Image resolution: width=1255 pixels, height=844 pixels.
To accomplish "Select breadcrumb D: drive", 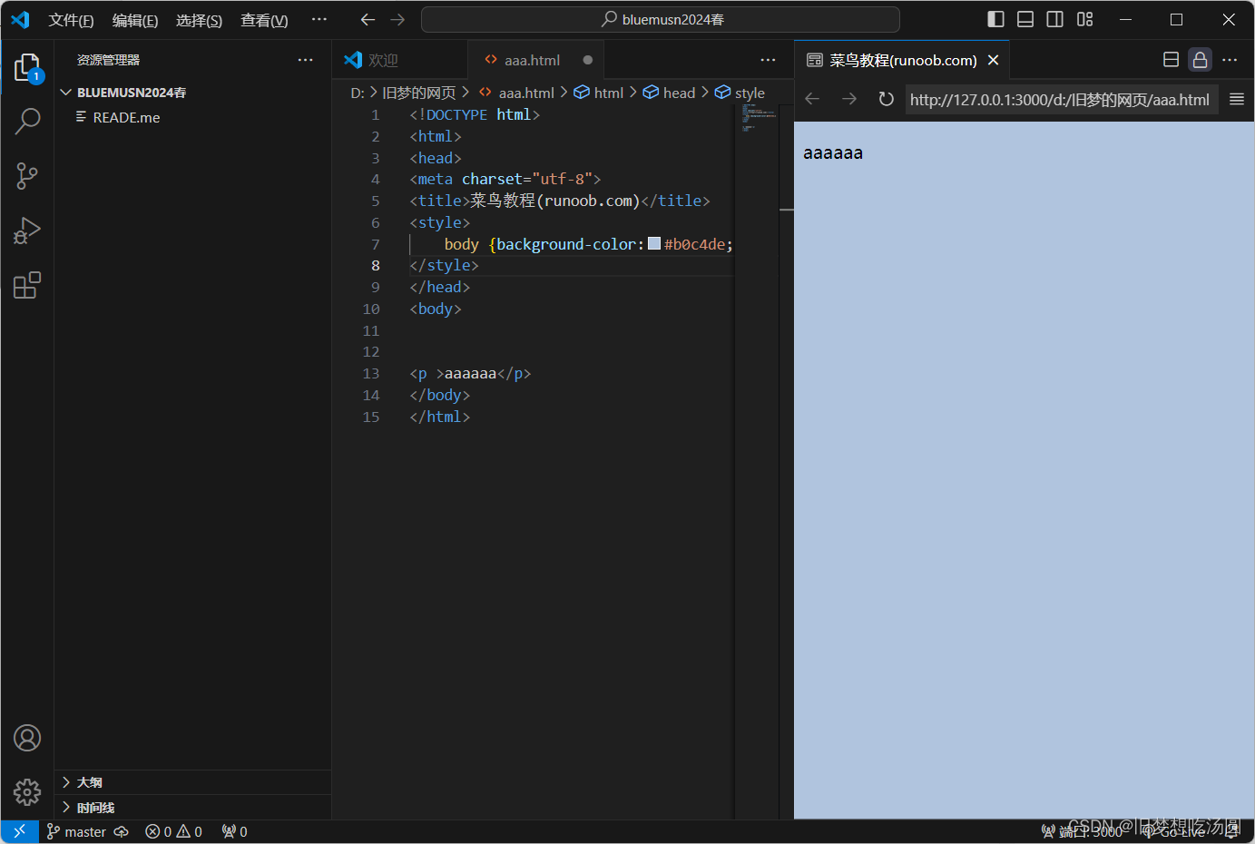I will (358, 93).
